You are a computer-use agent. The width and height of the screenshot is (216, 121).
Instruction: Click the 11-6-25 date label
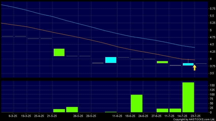[117, 116]
